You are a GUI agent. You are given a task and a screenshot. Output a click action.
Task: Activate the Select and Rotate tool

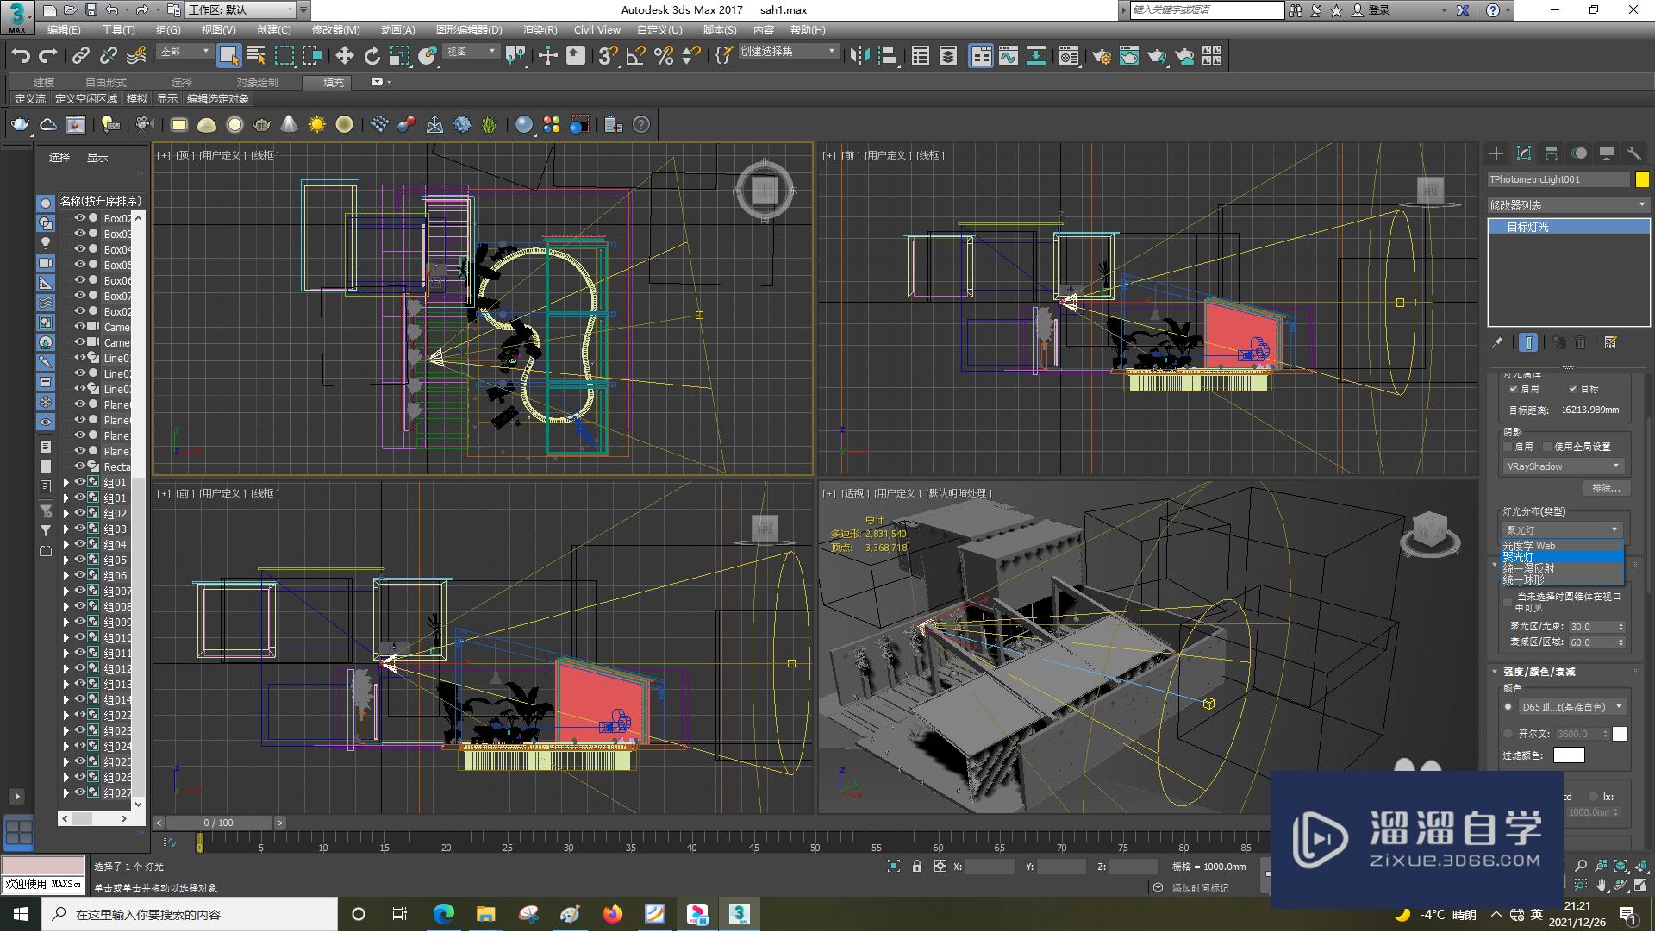click(x=372, y=56)
